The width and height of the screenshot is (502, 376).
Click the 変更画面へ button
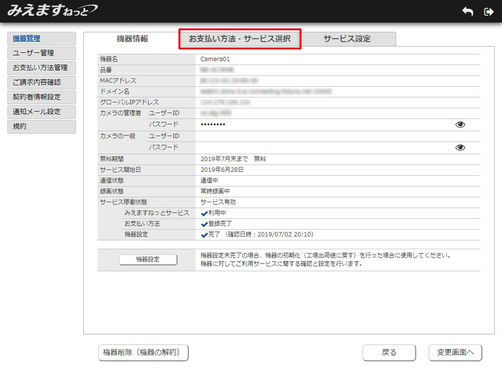(455, 352)
